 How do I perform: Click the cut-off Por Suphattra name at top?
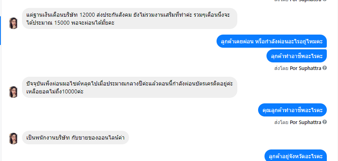click(x=305, y=1)
